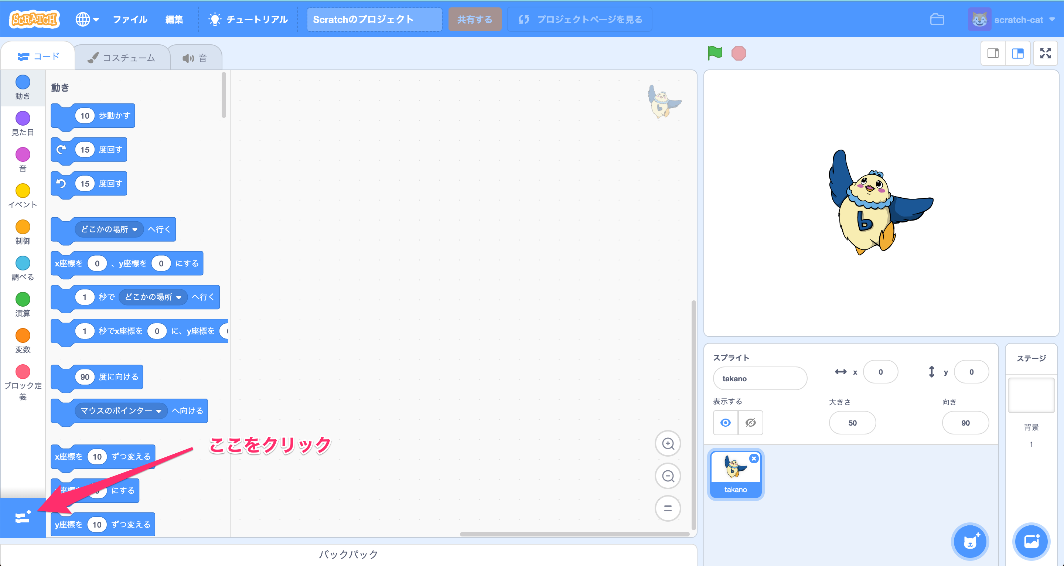
Task: Open the add extension button at bottom-left
Action: [x=23, y=517]
